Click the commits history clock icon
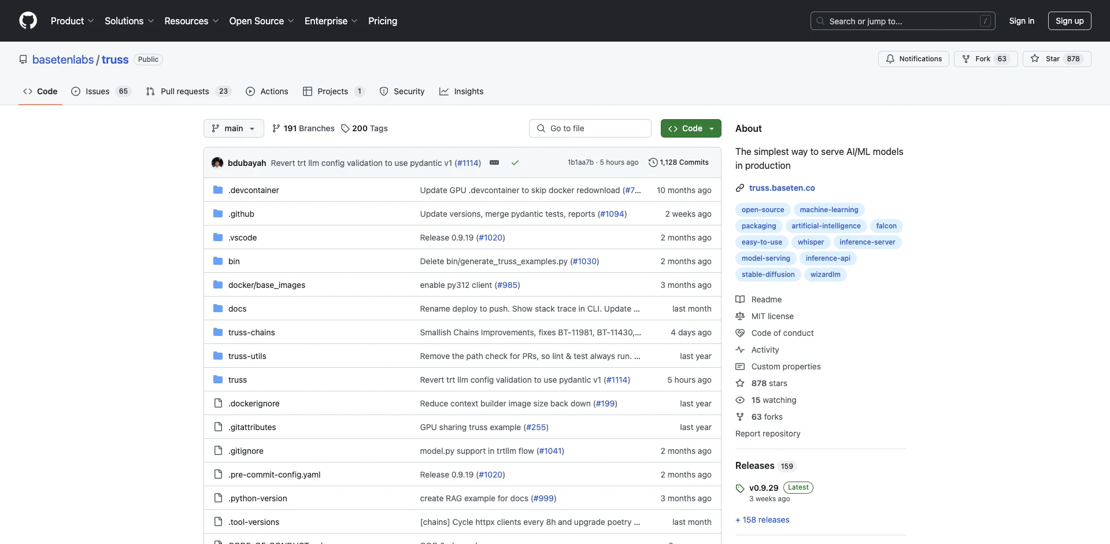This screenshot has height=544, width=1110. [653, 162]
